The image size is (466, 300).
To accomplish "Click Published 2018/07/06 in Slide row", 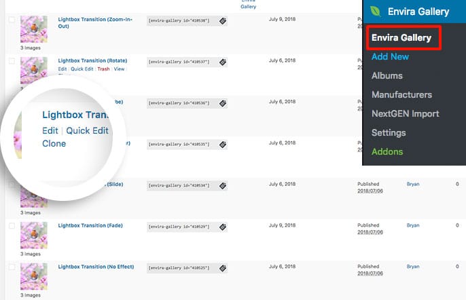I will pos(370,187).
